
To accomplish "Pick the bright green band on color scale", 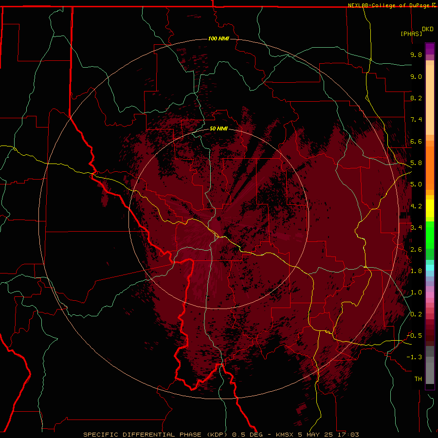I will pyautogui.click(x=430, y=235).
